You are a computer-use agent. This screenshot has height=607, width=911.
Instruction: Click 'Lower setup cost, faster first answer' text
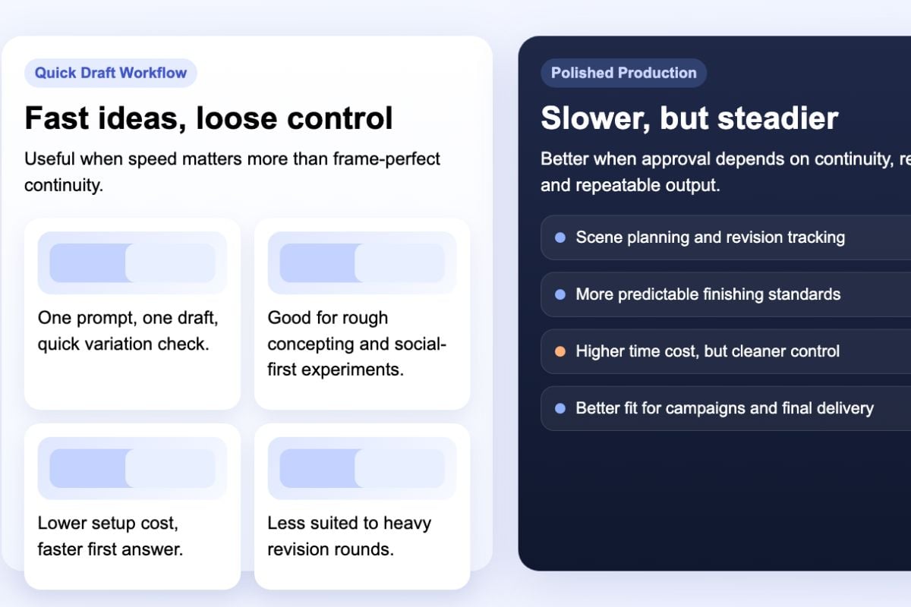click(111, 536)
